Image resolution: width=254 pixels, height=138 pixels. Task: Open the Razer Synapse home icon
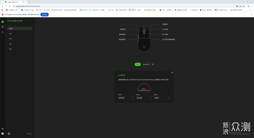click(2, 22)
